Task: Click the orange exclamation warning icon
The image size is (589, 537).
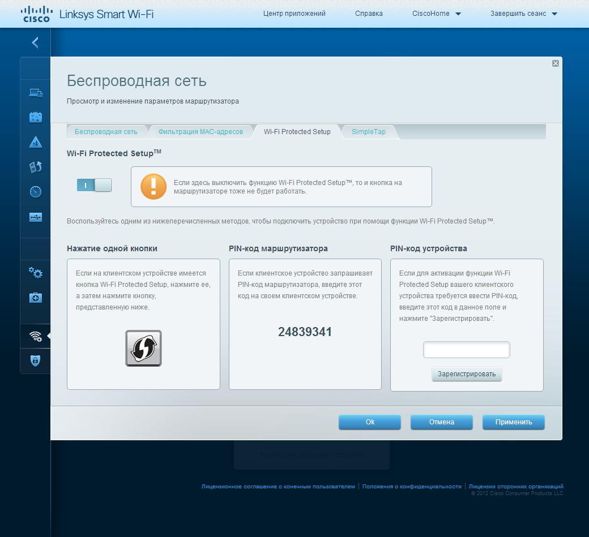Action: (x=153, y=187)
